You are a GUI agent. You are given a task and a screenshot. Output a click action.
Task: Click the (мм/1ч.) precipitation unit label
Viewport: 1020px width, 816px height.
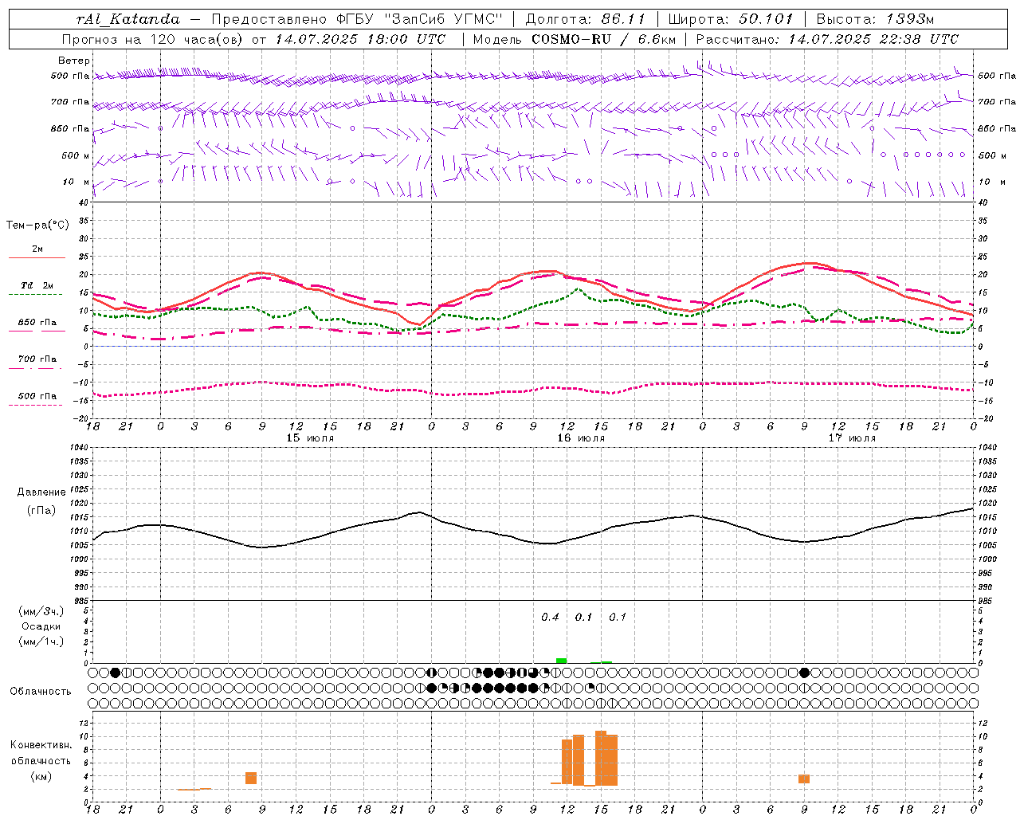41,641
